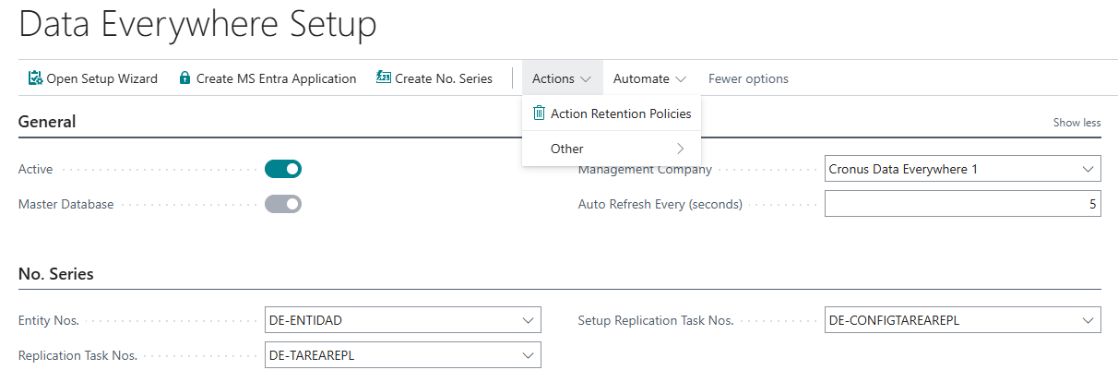Viewport: 1118px width, 382px height.
Task: Click Show less in the General section
Action: [1076, 123]
